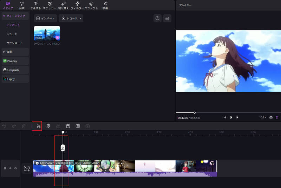Image resolution: width=281 pixels, height=188 pixels.
Task: Open the ステッカー (Sticker) tab
Action: (x=50, y=6)
